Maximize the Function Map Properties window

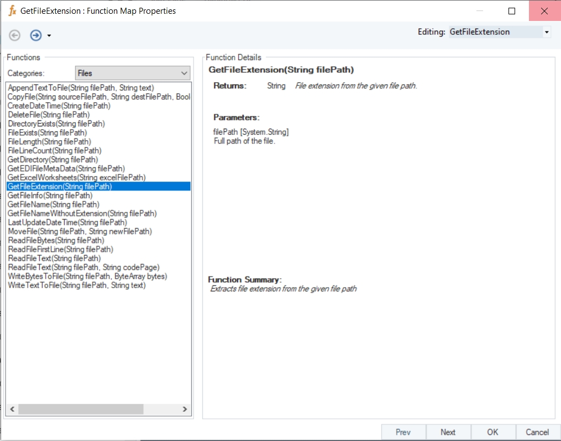[512, 11]
